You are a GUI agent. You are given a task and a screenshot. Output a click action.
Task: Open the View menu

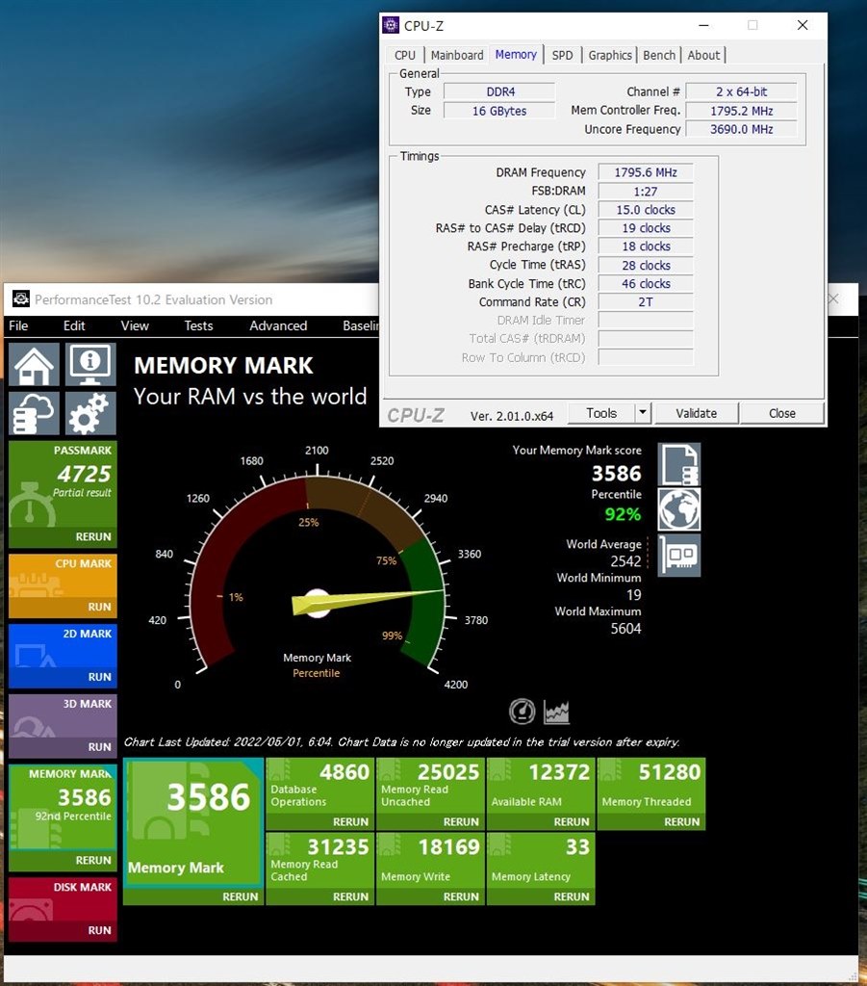click(135, 325)
